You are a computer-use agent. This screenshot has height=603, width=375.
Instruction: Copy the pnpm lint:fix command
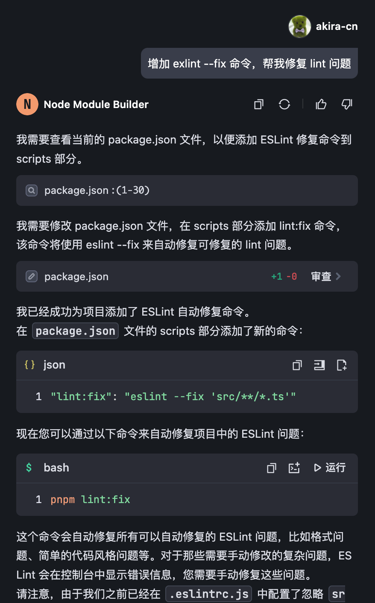(271, 468)
